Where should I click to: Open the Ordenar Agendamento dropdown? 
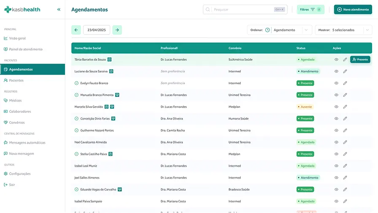coord(290,30)
